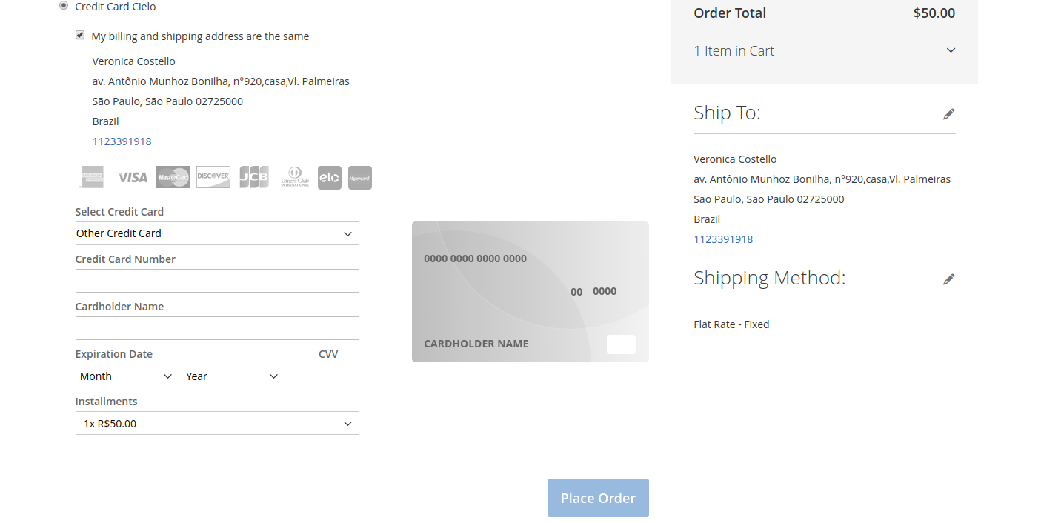Click the Expiration Date label

click(114, 354)
